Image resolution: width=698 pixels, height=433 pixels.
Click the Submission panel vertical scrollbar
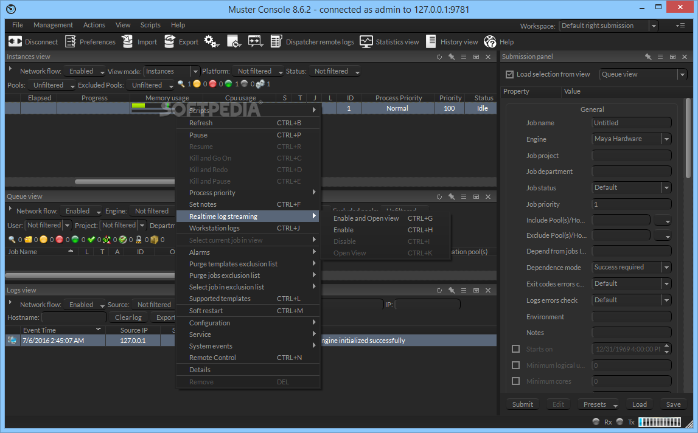coord(689,139)
